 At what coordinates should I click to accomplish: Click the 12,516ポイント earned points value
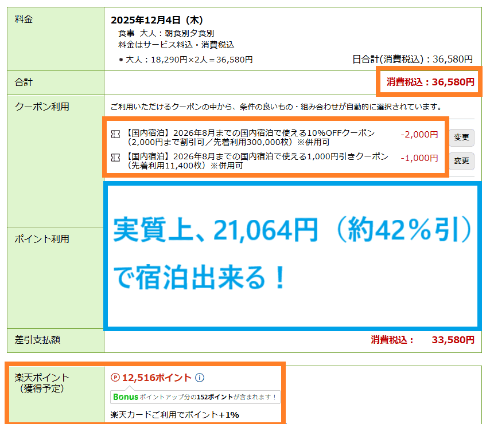click(157, 378)
